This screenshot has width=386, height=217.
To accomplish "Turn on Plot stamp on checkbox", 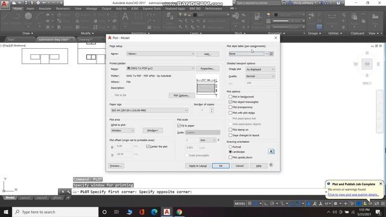I will click(x=230, y=130).
